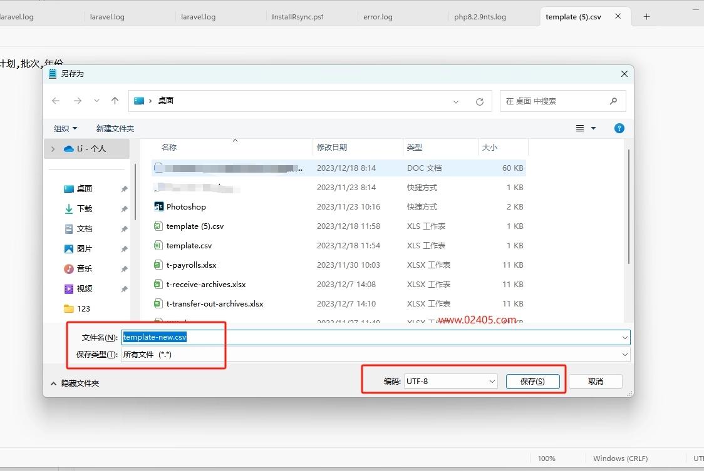The height and width of the screenshot is (471, 704).
Task: Refresh the desktop folder listing
Action: [x=480, y=102]
